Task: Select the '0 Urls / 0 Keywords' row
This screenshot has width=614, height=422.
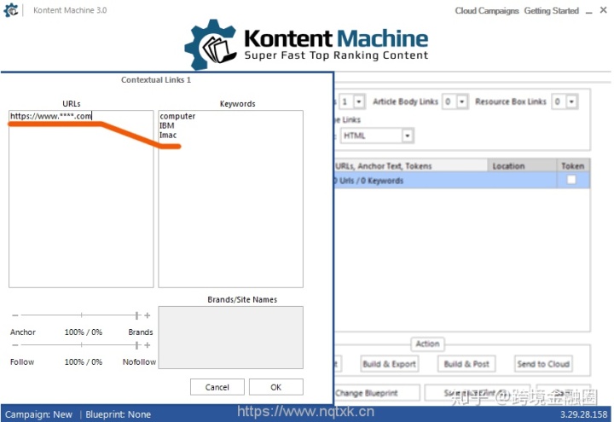Action: tap(462, 181)
